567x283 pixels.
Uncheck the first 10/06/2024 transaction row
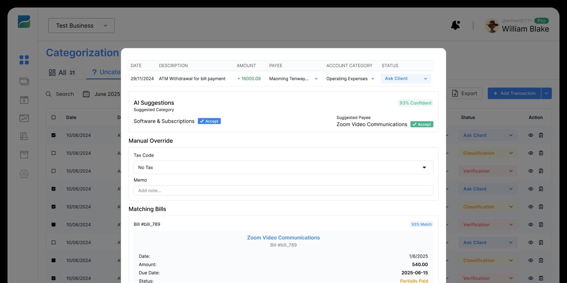(53, 135)
